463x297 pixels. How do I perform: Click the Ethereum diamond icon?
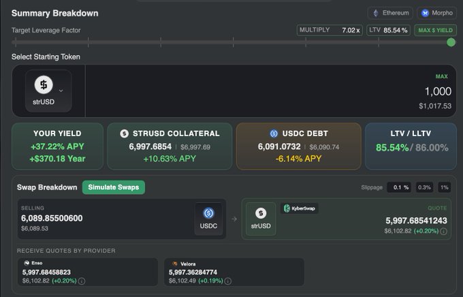pos(376,13)
